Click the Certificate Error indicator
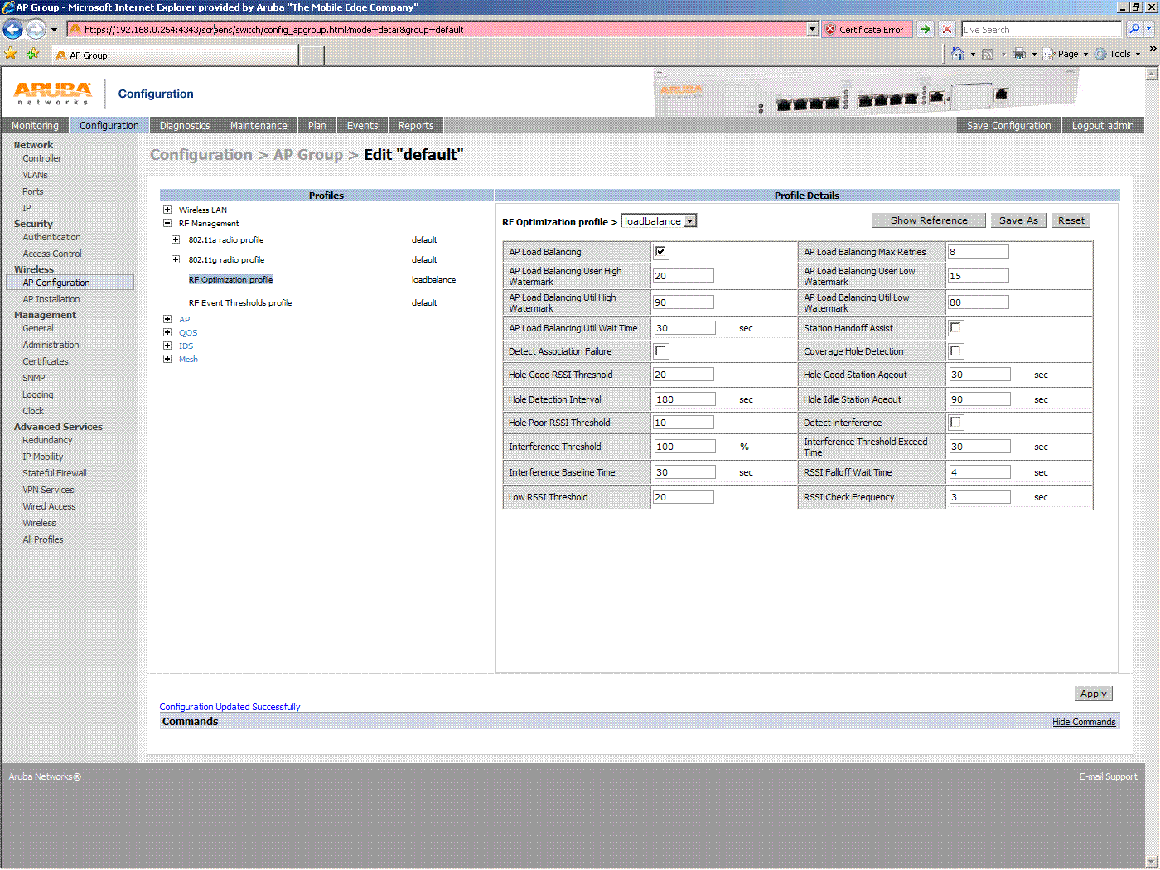This screenshot has height=870, width=1160. pos(867,29)
